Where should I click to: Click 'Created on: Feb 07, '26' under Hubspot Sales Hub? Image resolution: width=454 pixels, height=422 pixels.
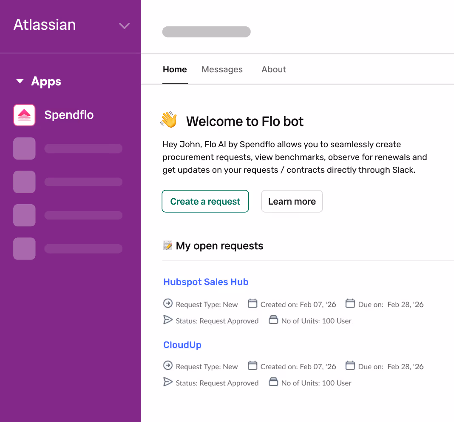(x=298, y=305)
